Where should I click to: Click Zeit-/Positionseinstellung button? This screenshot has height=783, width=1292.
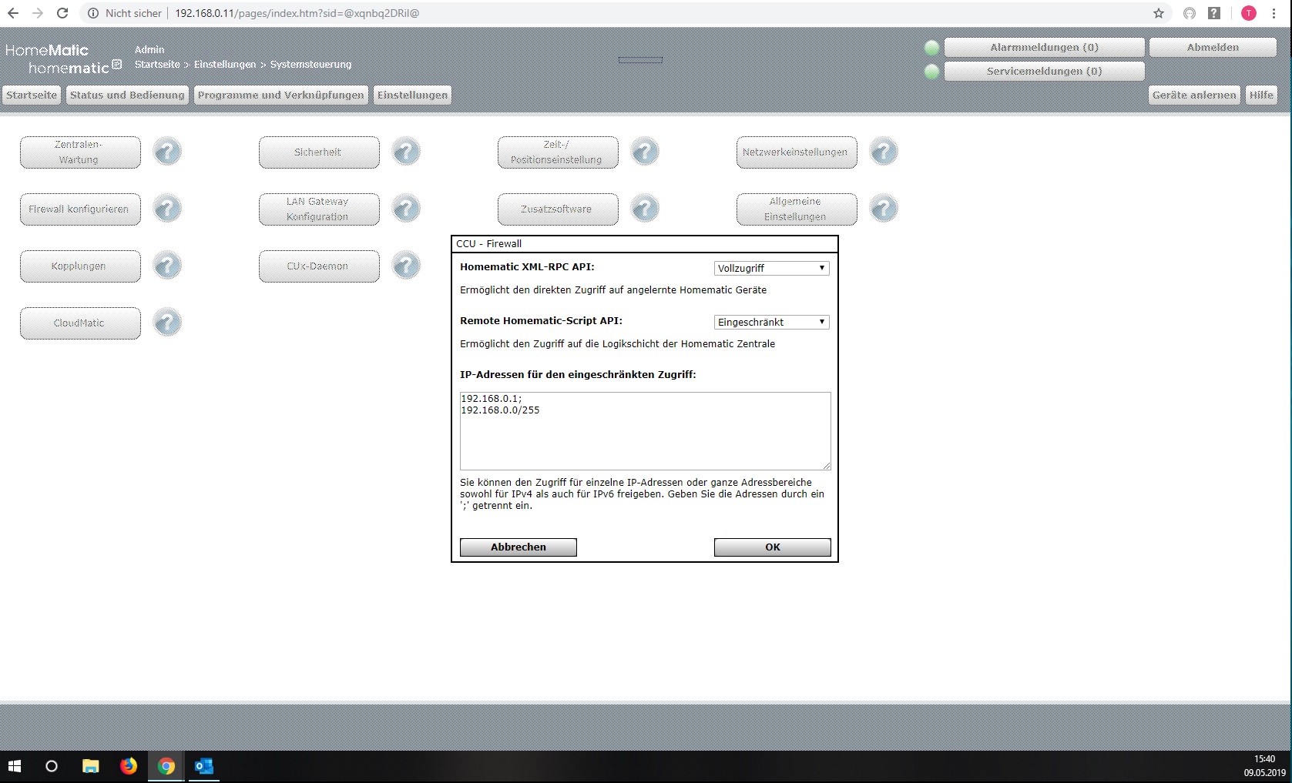tap(558, 152)
